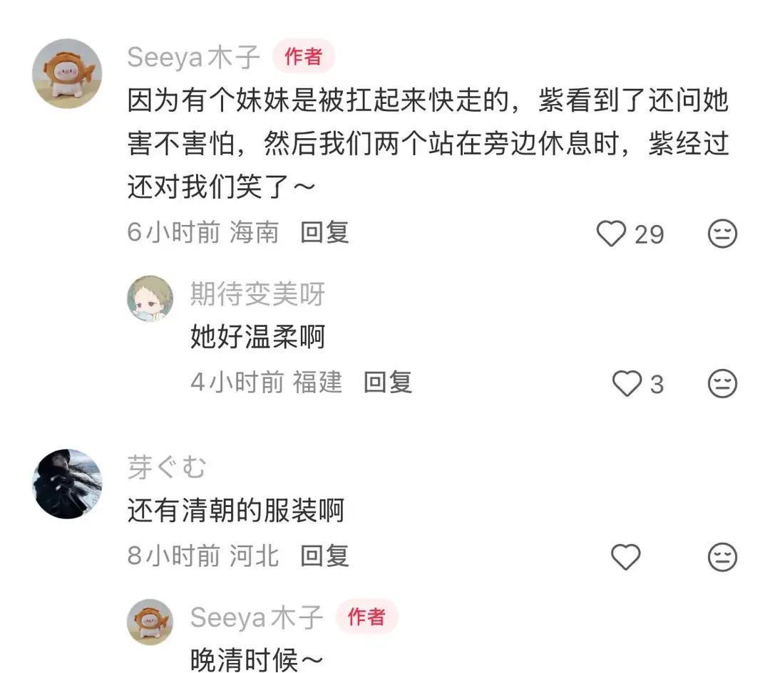Tap the 作者 badge on the top comment

pos(304,56)
